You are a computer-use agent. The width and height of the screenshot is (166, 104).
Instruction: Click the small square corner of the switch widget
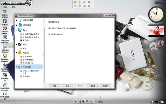tap(92, 2)
